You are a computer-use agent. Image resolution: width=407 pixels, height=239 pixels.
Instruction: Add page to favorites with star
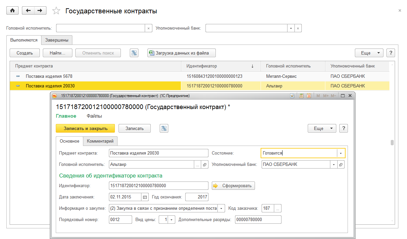(x=56, y=11)
